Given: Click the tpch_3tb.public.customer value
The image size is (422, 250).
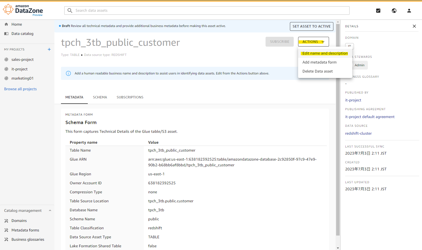Looking at the screenshot, I should coord(171,201).
